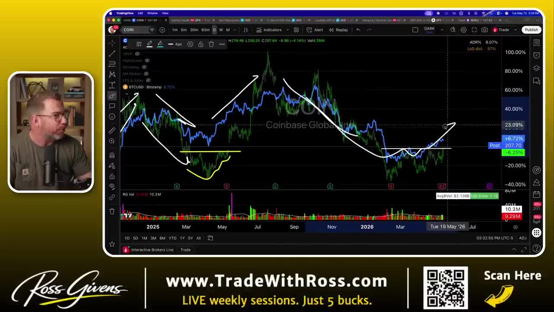Show the RS Rating indicator
The height and width of the screenshot is (312, 554).
(144, 67)
